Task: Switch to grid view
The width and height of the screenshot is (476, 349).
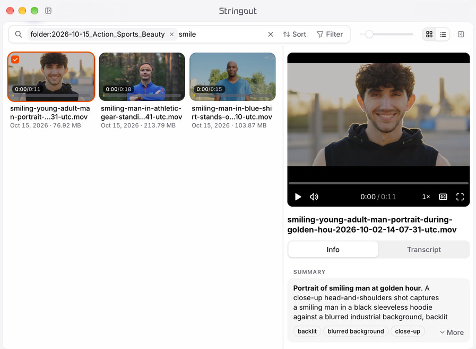Action: 429,35
